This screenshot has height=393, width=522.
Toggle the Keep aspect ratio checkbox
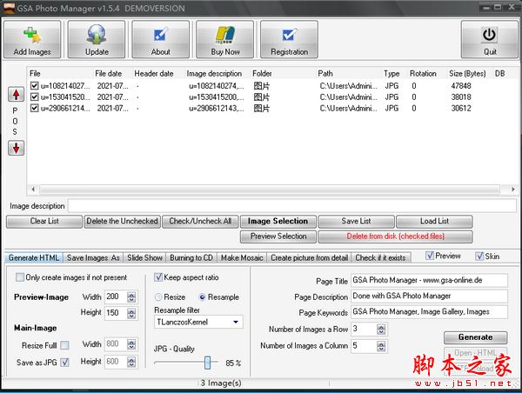click(x=159, y=277)
